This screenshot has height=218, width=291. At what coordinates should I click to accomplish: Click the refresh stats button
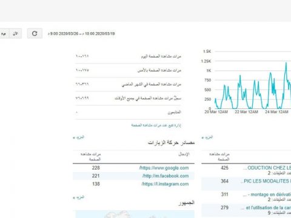[35, 33]
